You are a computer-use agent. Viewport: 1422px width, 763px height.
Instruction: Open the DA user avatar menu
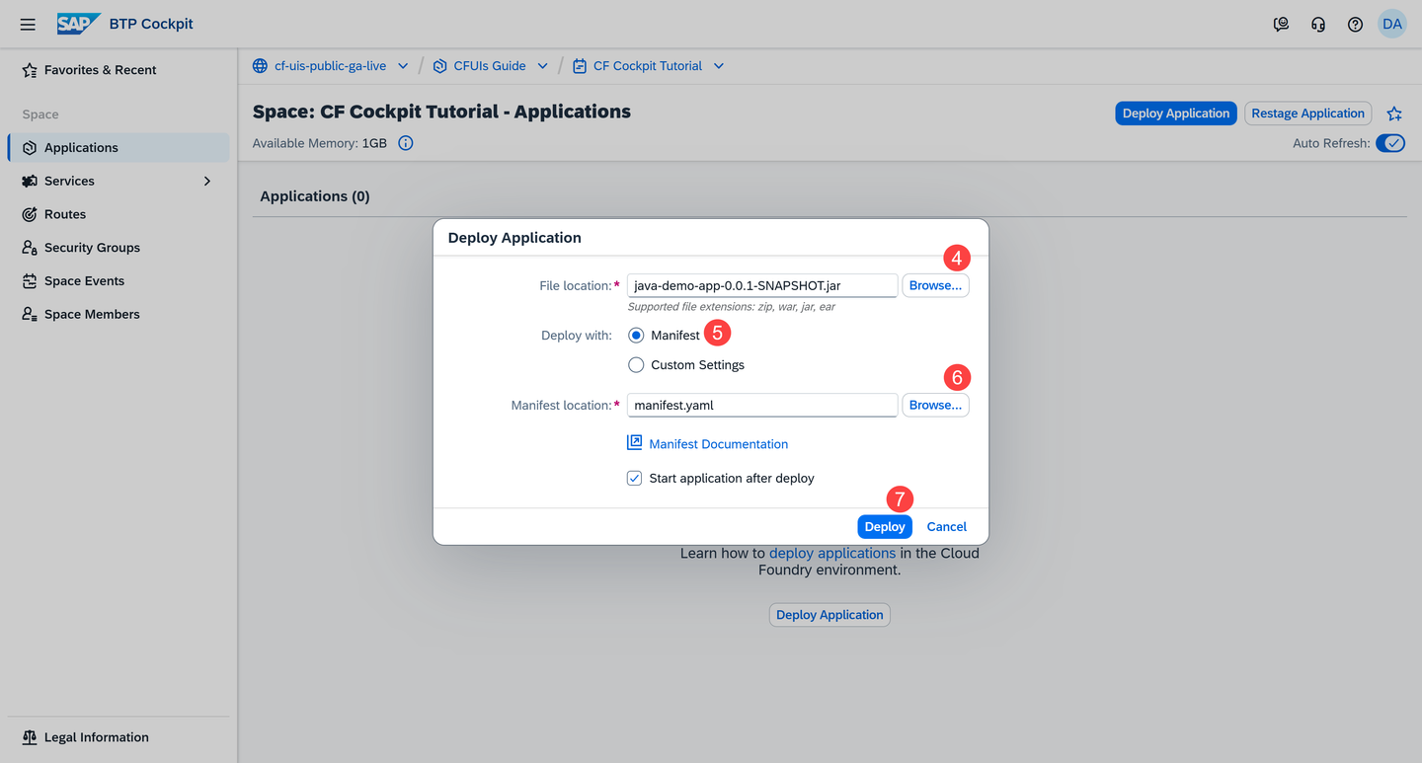(1392, 24)
